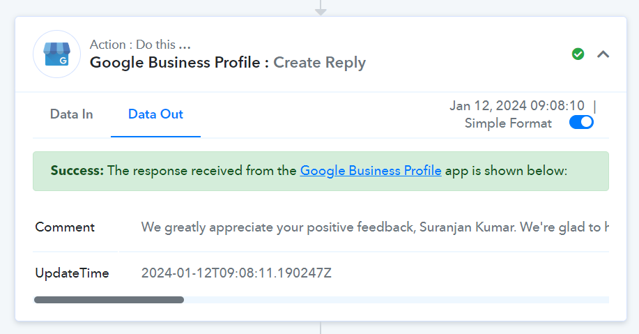Click the Jan 12, 2024 09:08:10 timestamp

[517, 105]
